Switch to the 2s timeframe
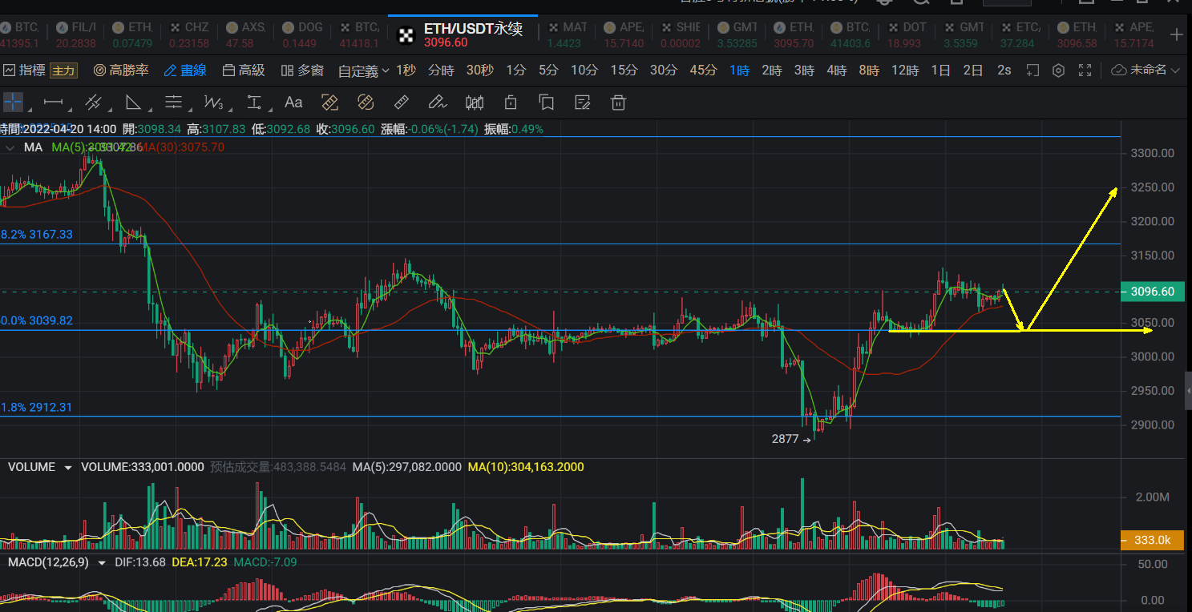This screenshot has height=612, width=1192. pos(1004,70)
